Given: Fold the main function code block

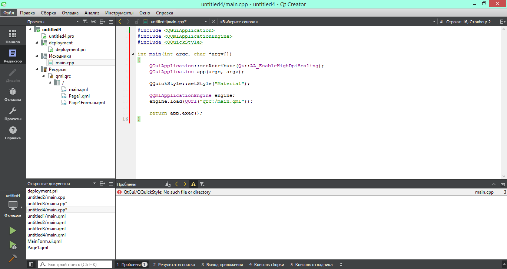Looking at the screenshot, I should tap(133, 54).
